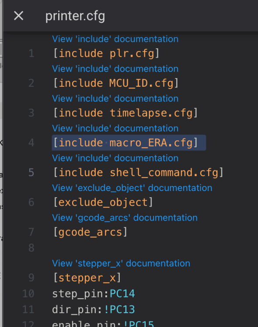258x327 pixels.
Task: Click line number 1 in gutter
Action: [x=31, y=54]
